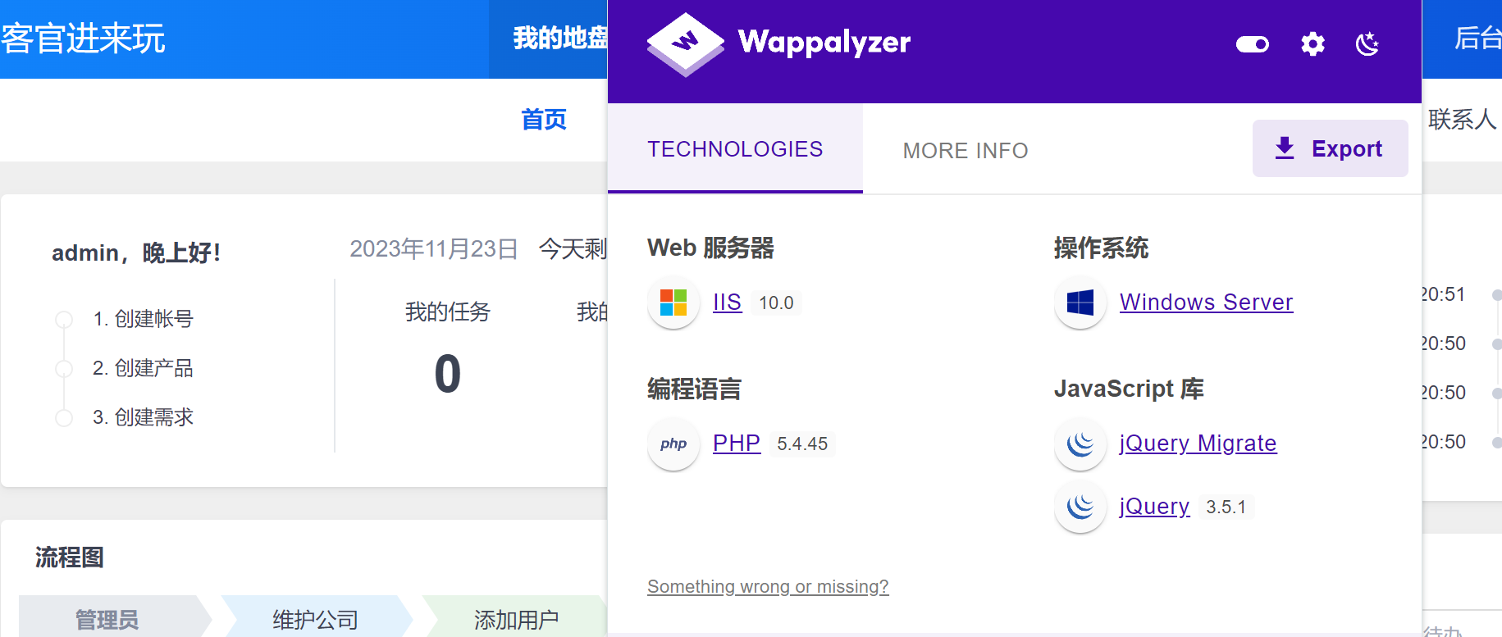The height and width of the screenshot is (637, 1502).
Task: Click the 流程图 panel heading
Action: click(70, 557)
